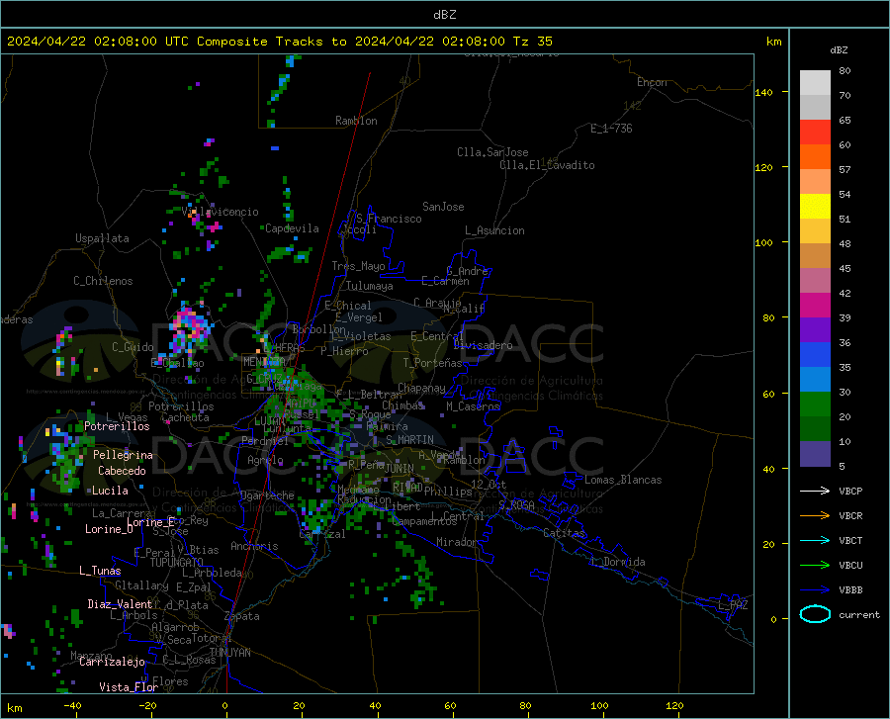
Task: Click the VBBB legend label
Action: coord(850,590)
